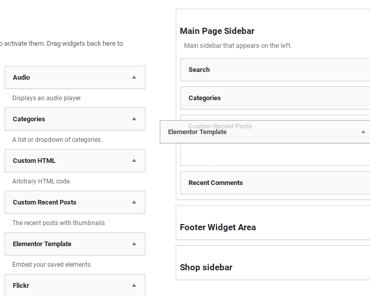
Task: Collapse the Main Page Sidebar heading
Action: point(217,31)
